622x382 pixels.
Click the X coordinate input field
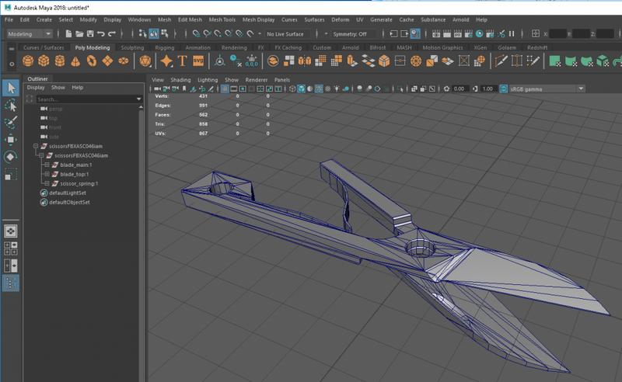pyautogui.click(x=557, y=34)
